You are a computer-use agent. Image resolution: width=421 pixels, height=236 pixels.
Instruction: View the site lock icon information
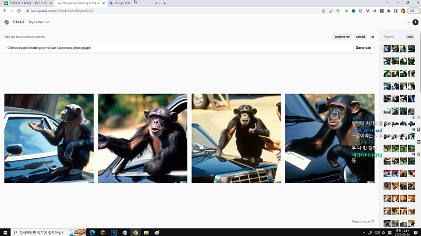pyautogui.click(x=27, y=11)
